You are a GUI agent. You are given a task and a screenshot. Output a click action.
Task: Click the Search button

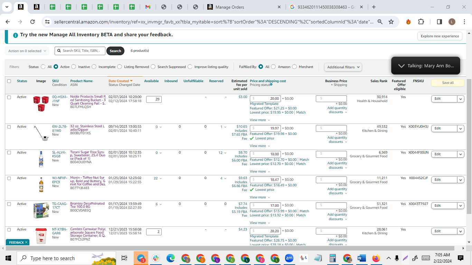pyautogui.click(x=115, y=51)
